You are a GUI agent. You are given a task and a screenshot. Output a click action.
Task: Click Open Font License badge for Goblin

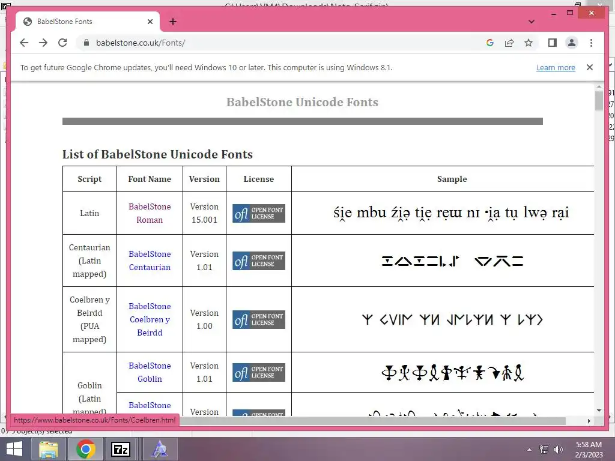pos(258,372)
